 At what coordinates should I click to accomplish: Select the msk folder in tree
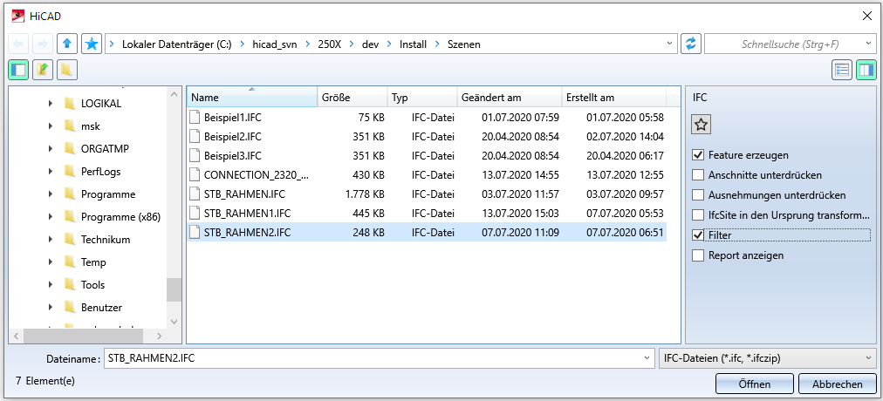[x=91, y=126]
